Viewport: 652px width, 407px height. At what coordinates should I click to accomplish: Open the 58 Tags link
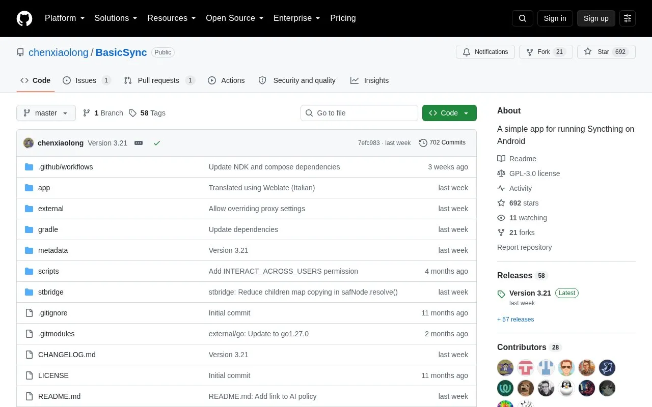click(x=147, y=113)
